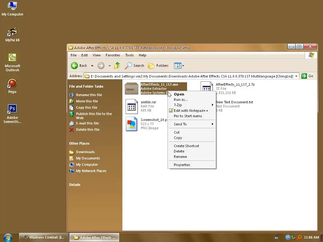Open the File menu
Viewport: 323px width, 242px height.
coord(73,55)
